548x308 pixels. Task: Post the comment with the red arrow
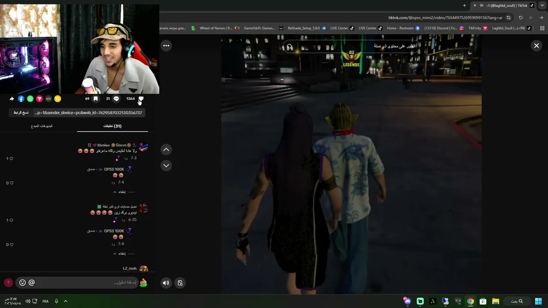pyautogui.click(x=9, y=283)
